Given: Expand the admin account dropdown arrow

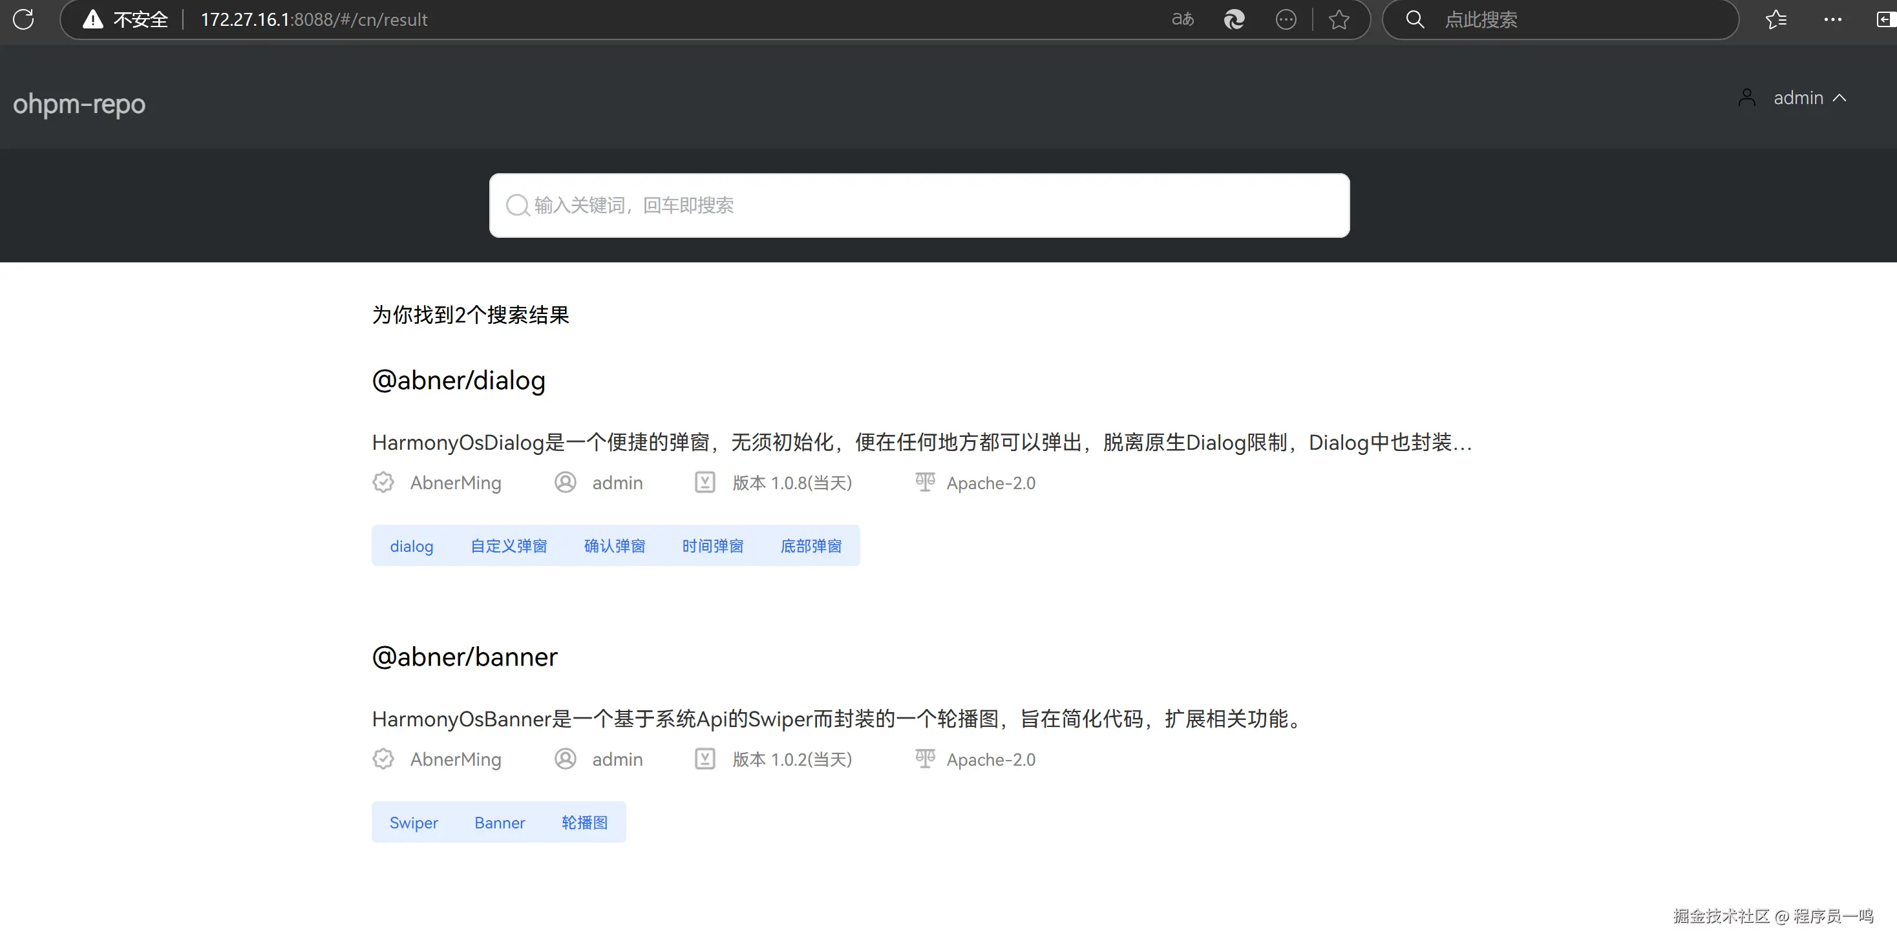Looking at the screenshot, I should (1839, 98).
